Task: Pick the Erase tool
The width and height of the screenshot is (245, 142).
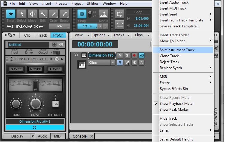Action: pos(64,15)
